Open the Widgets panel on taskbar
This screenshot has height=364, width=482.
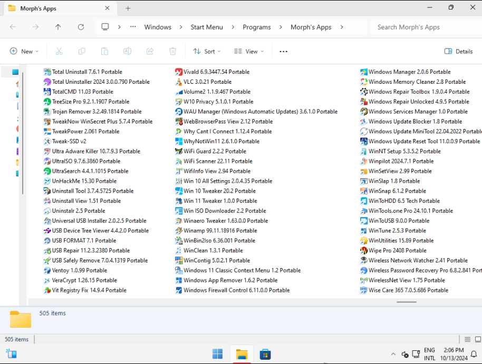point(11,354)
